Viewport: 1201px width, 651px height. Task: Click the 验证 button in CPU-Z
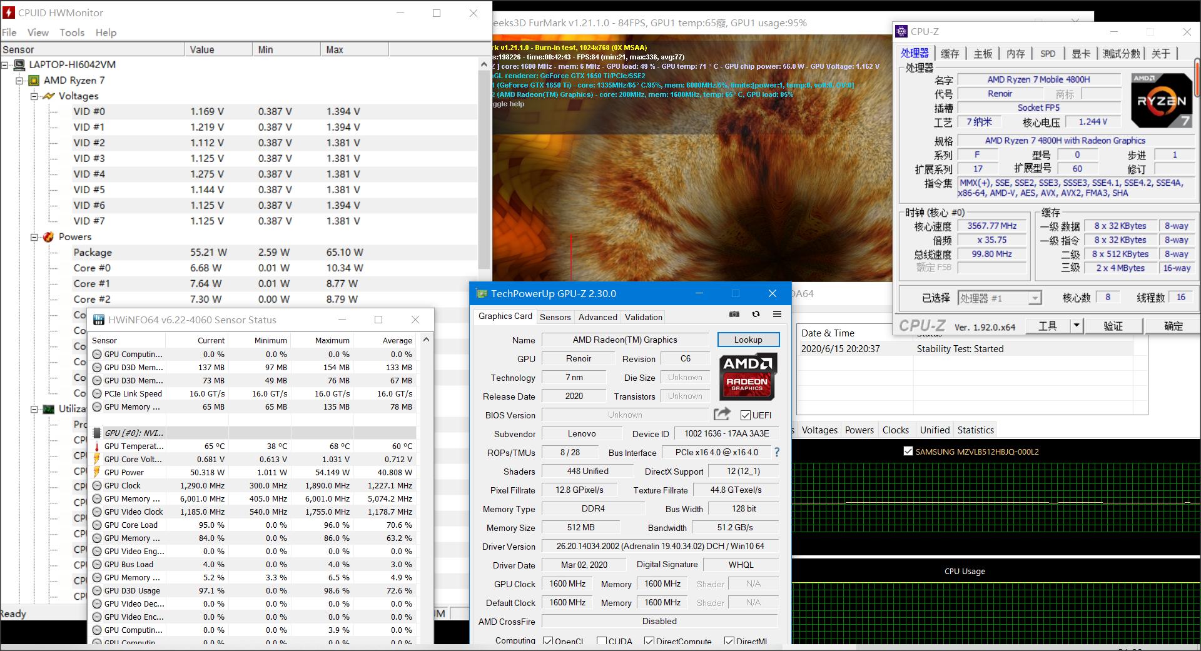pyautogui.click(x=1113, y=326)
